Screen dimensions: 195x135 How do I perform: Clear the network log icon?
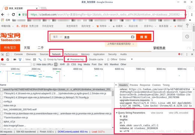point(8,59)
